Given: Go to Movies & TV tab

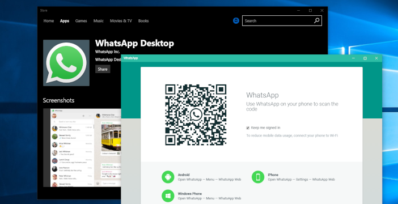Looking at the screenshot, I should coord(121,21).
